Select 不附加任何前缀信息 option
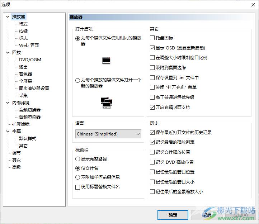 pos(77,177)
